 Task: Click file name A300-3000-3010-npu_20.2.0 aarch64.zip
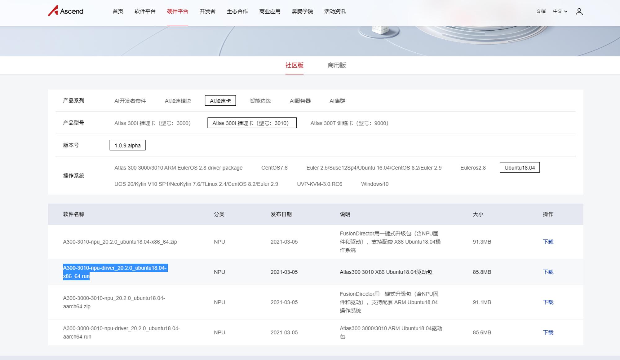click(114, 302)
